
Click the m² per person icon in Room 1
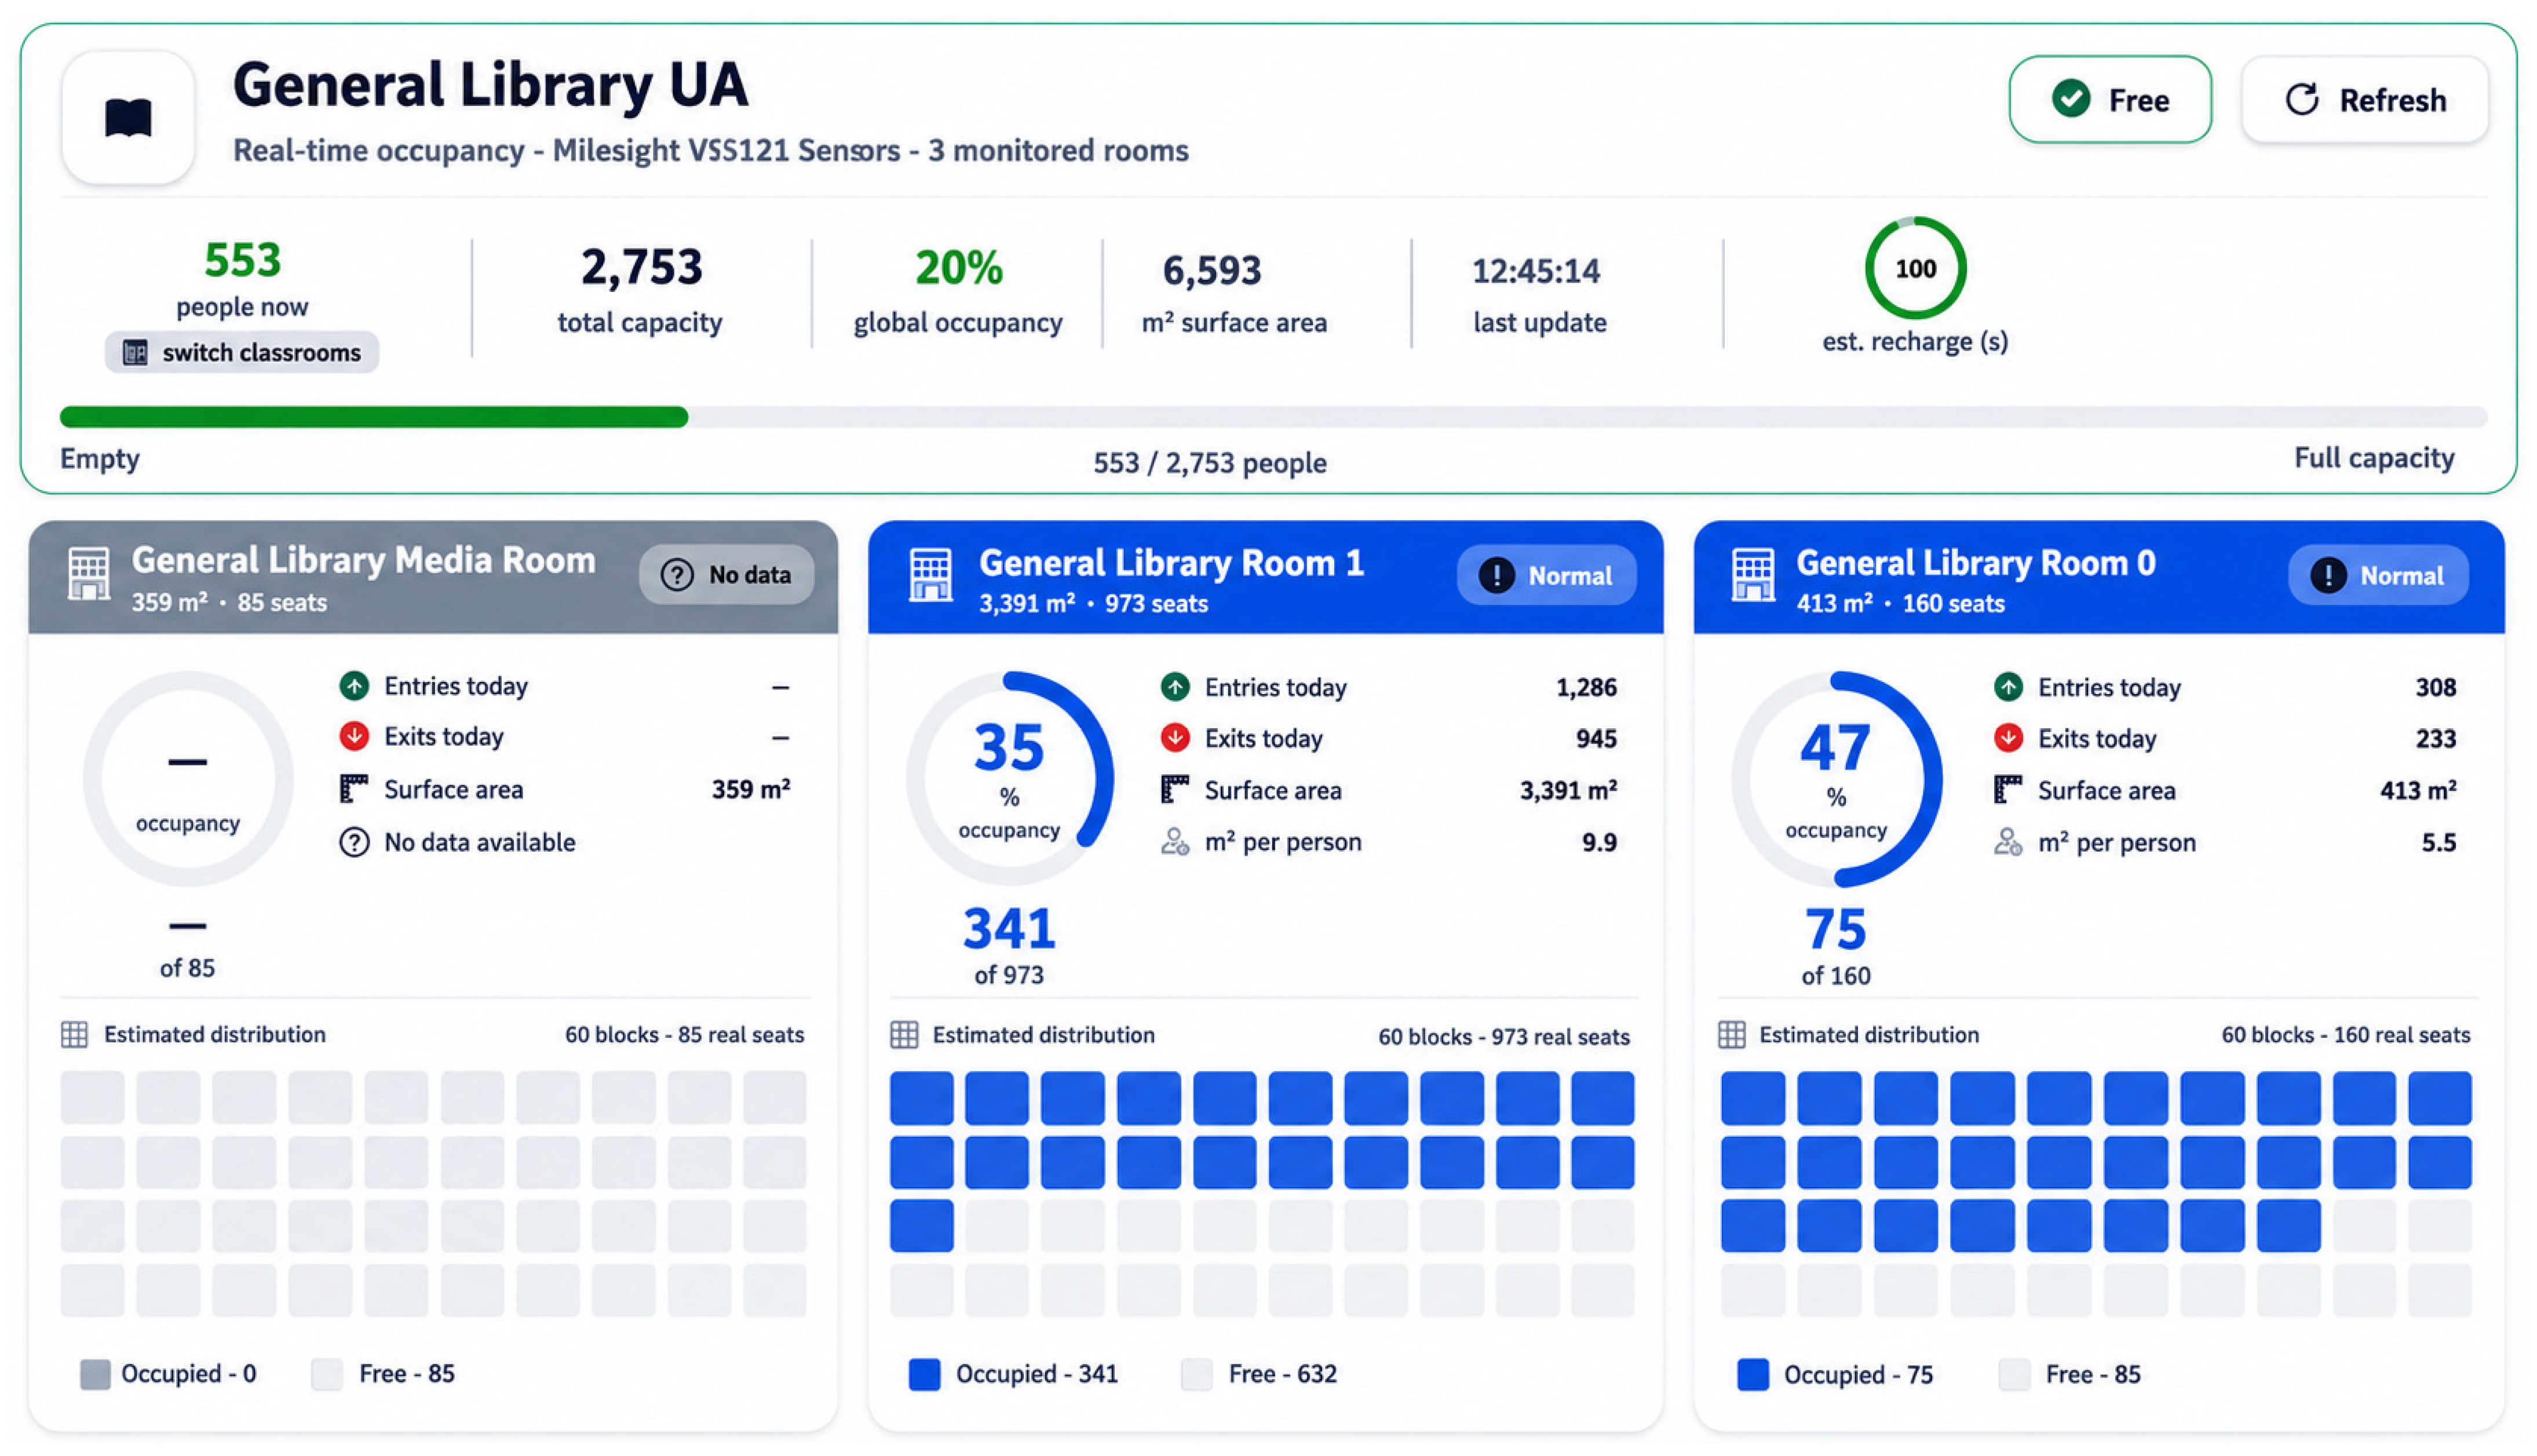pyautogui.click(x=1174, y=842)
